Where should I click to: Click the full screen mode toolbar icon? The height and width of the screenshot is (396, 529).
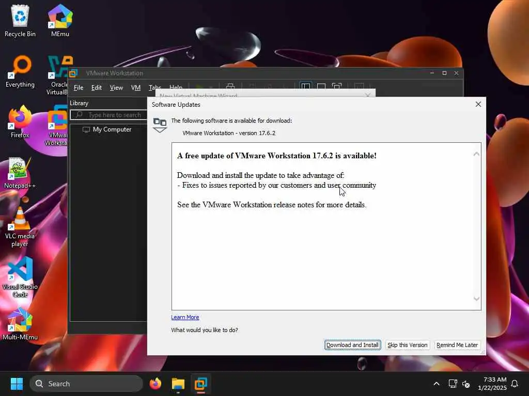337,87
